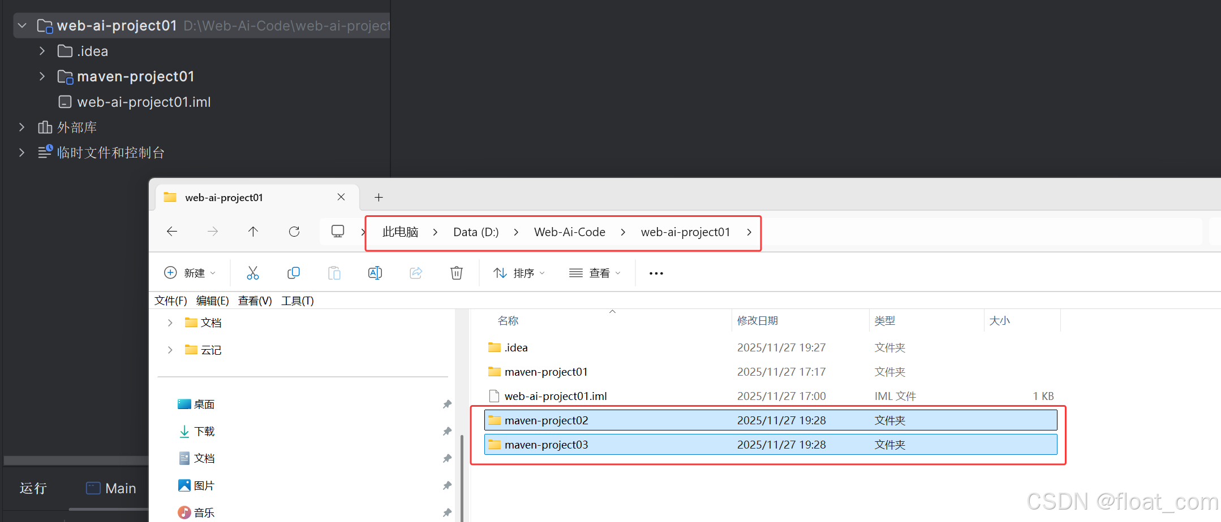This screenshot has height=522, width=1221.
Task: Expand the 文档 folder in navigation tree
Action: click(x=170, y=323)
